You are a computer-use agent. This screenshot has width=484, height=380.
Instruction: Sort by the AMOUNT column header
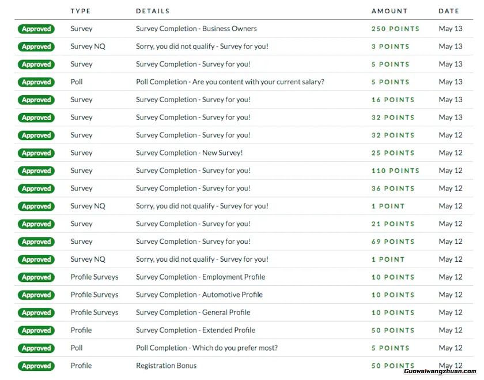coord(389,11)
